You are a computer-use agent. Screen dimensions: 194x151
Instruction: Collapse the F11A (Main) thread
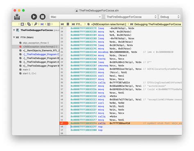tap(14, 37)
